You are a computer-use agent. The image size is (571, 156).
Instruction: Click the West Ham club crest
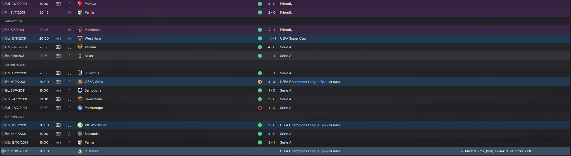point(80,38)
